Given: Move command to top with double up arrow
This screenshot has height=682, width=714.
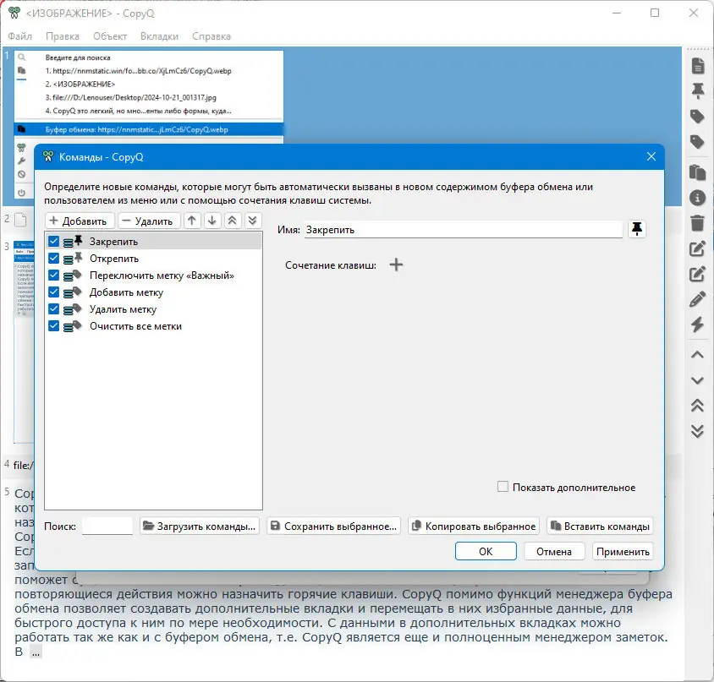Looking at the screenshot, I should [233, 221].
